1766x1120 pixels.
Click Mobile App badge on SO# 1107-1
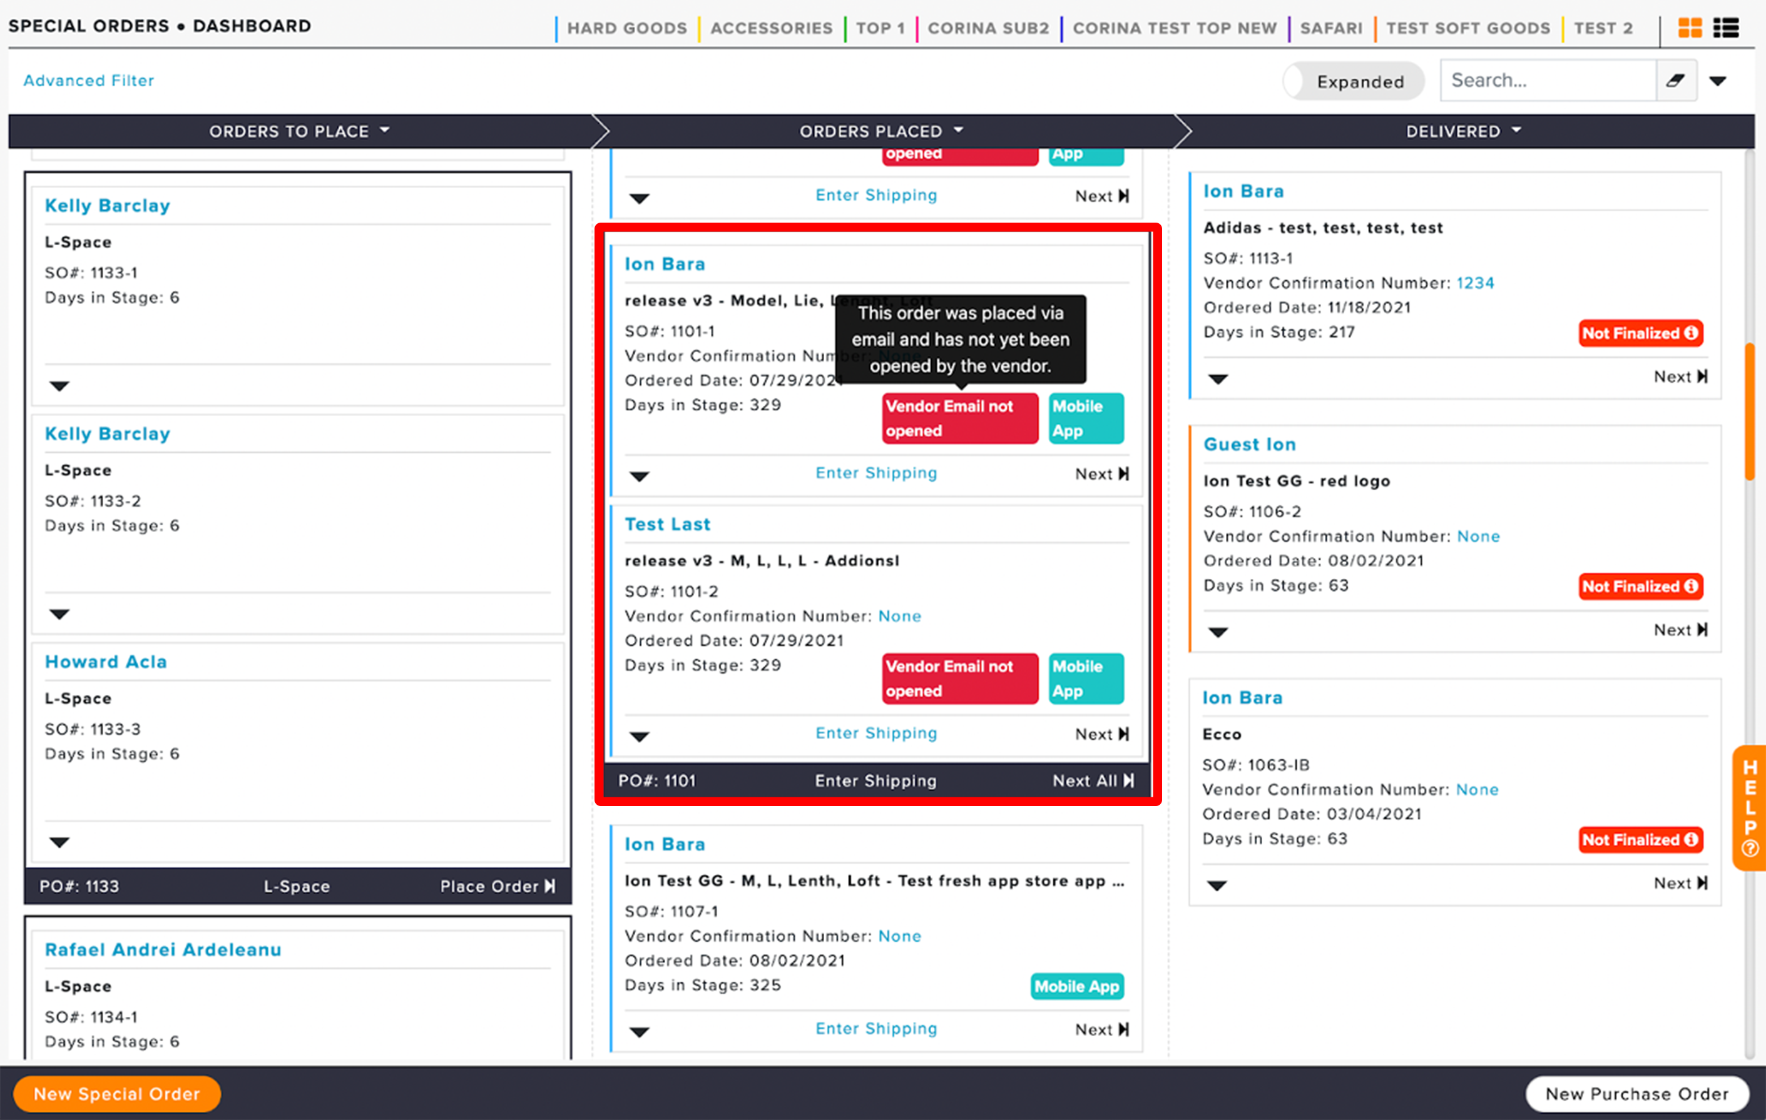(x=1076, y=987)
